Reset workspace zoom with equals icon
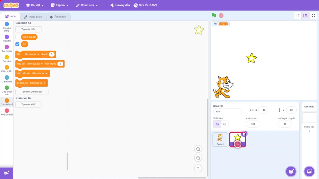Viewport: 319px width, 179px height. [x=198, y=169]
